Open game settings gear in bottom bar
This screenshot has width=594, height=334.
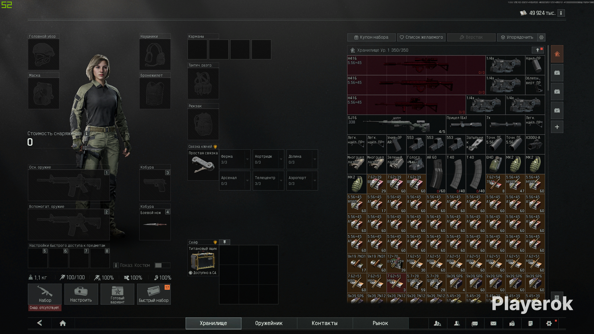(x=549, y=323)
